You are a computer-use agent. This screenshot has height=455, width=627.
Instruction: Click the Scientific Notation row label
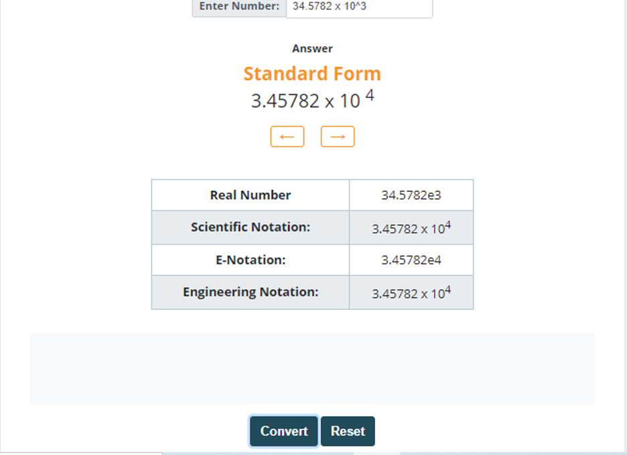pos(251,227)
